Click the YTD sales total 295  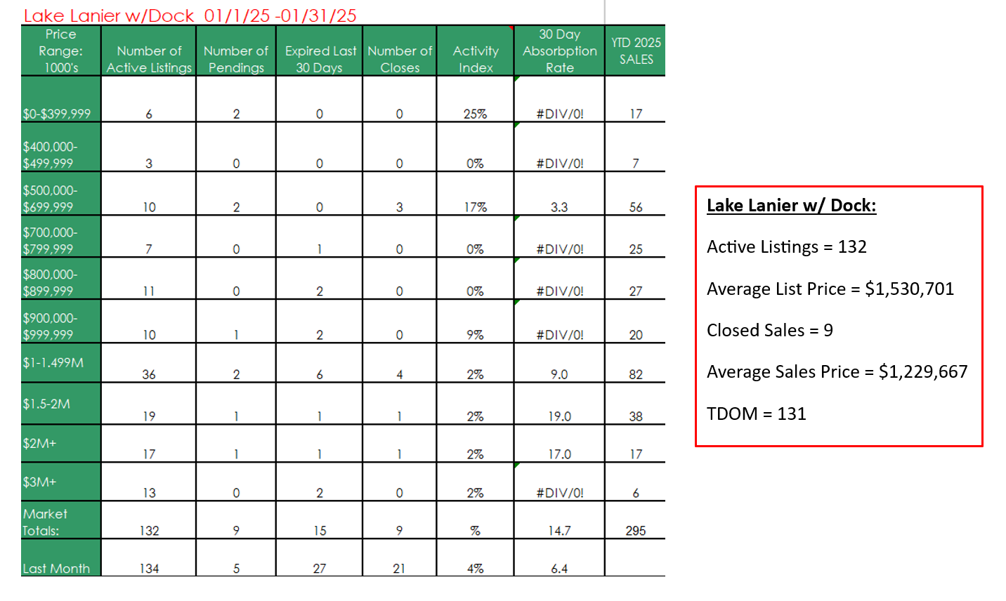pyautogui.click(x=636, y=531)
